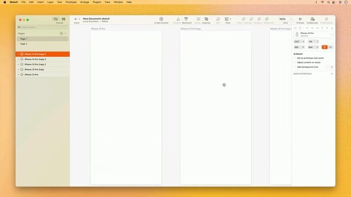Open the Window menu
The image size is (351, 197).
click(x=118, y=2)
